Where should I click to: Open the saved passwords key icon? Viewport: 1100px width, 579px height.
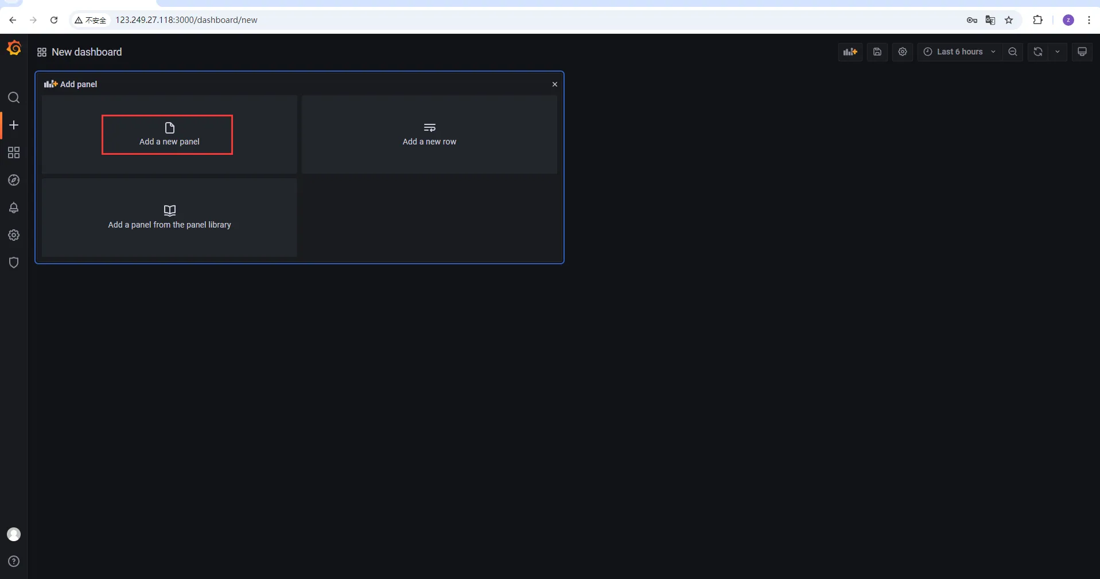click(972, 20)
